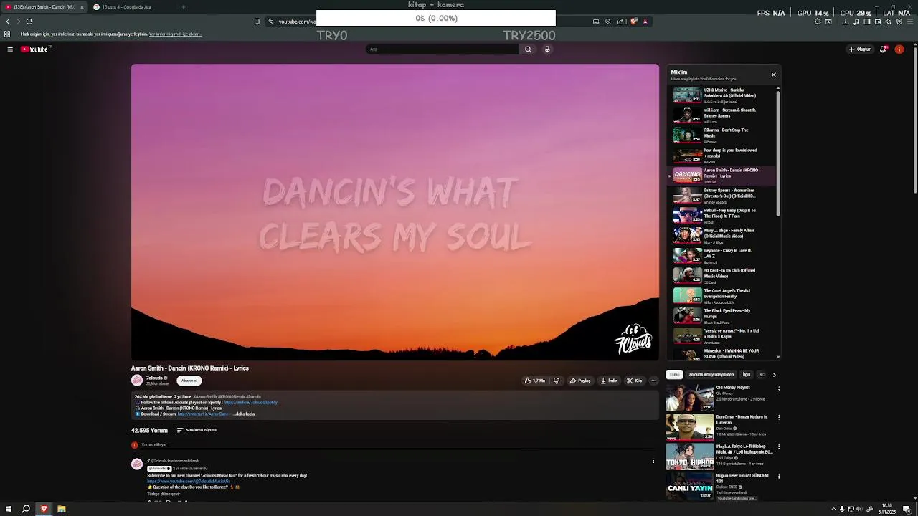
Task: Click inside the YouTube search field
Action: (x=442, y=49)
